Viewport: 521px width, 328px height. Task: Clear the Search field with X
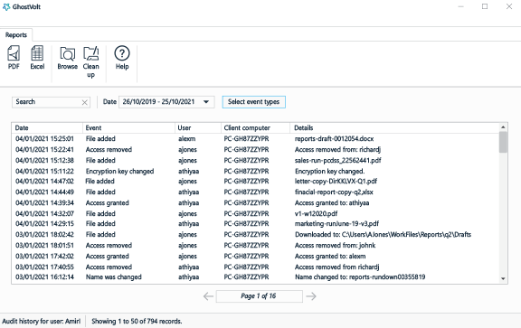85,103
